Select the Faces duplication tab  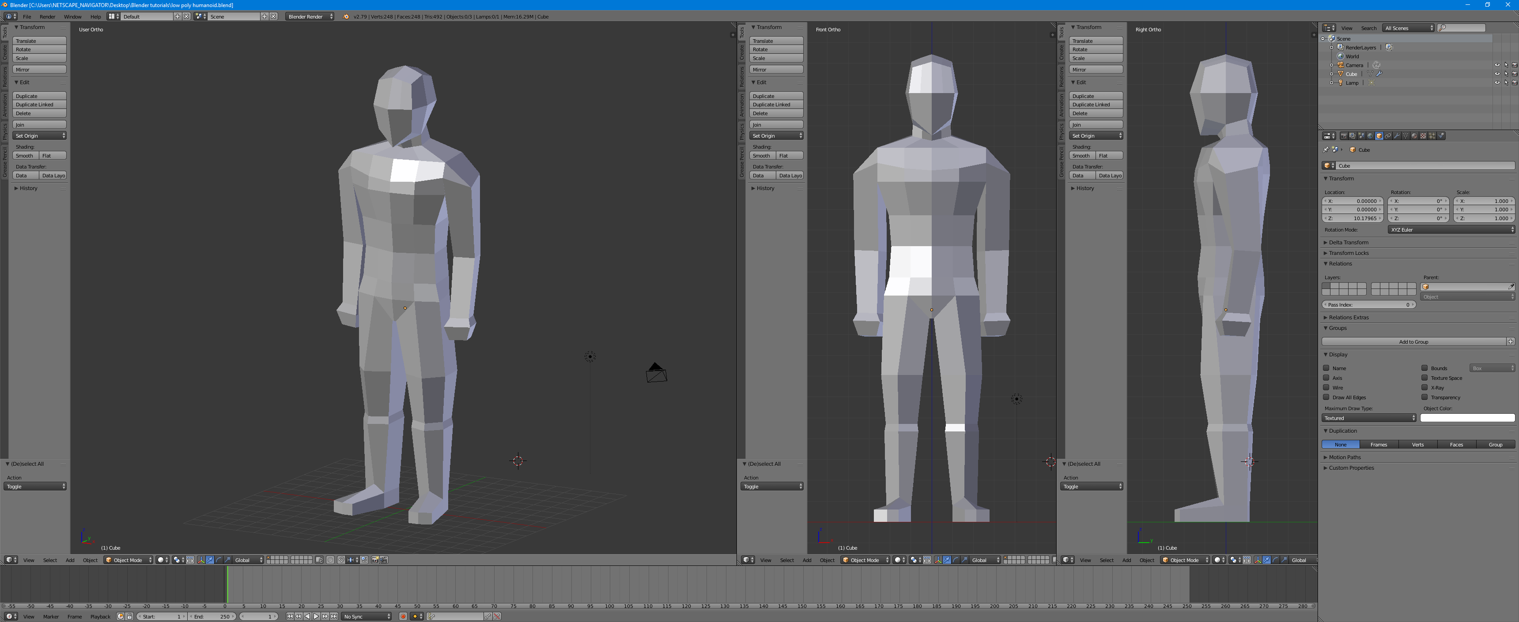[x=1456, y=445]
